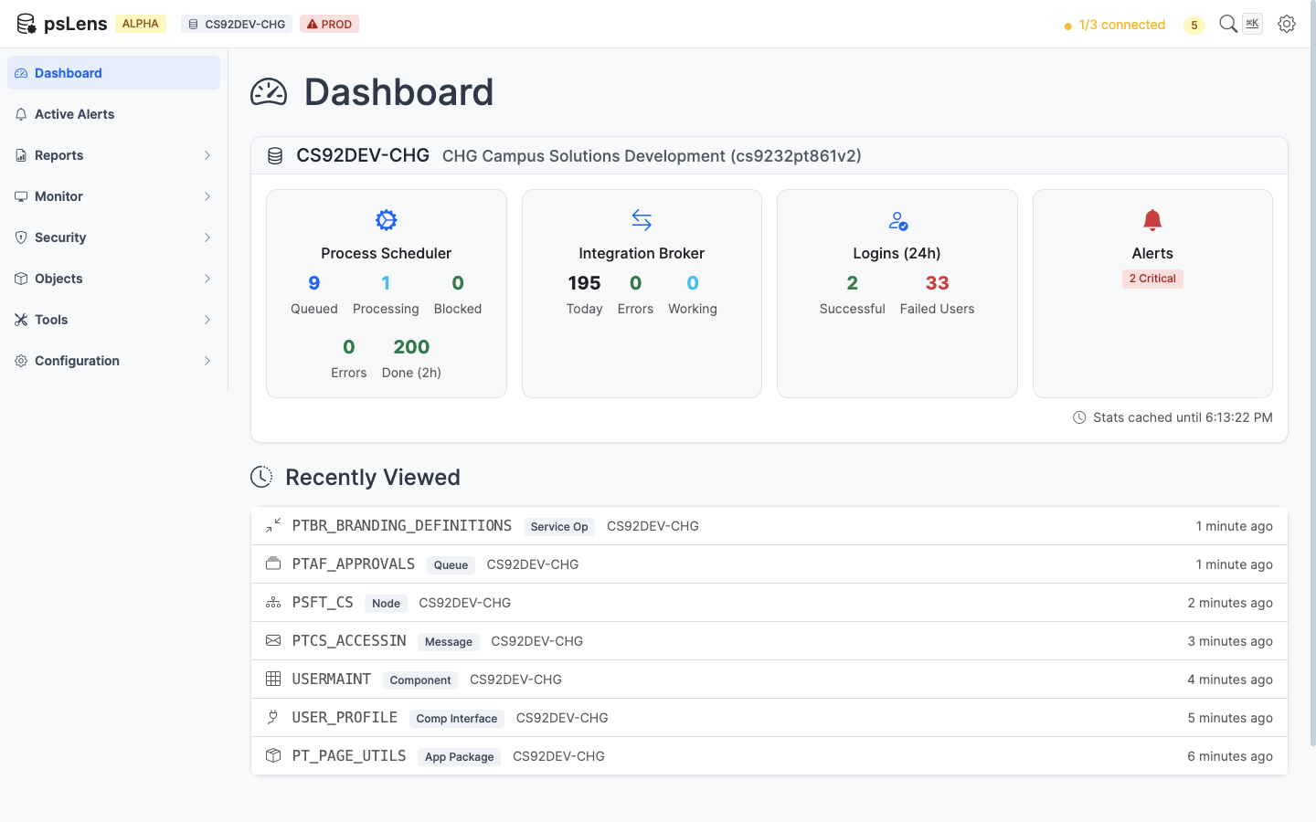
Task: Open the Monitor menu item
Action: pyautogui.click(x=113, y=196)
